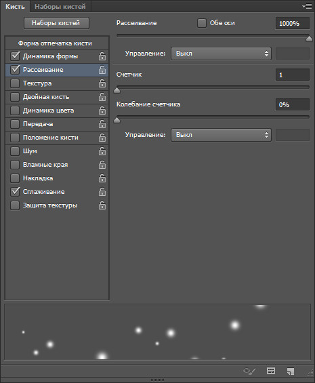315x383 pixels.
Task: Open the Управление dropdown under Рассеивание
Action: (221, 54)
